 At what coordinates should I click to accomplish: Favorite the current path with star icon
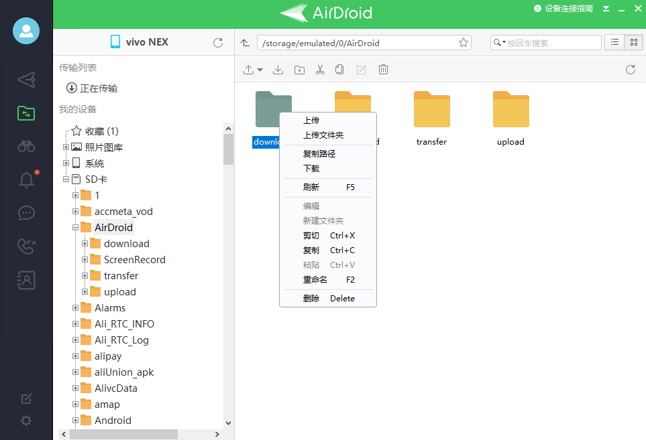pos(463,43)
